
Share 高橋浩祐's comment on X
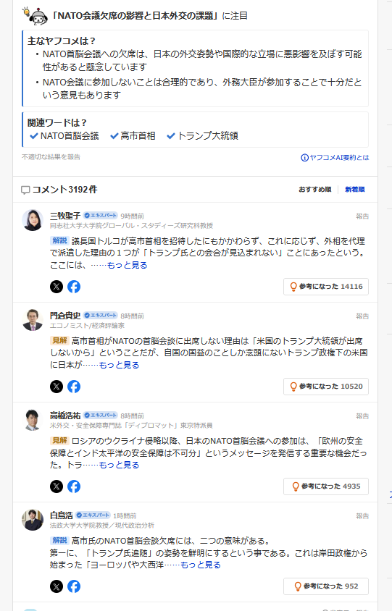tap(57, 486)
